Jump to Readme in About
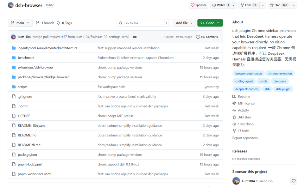 point(241,96)
